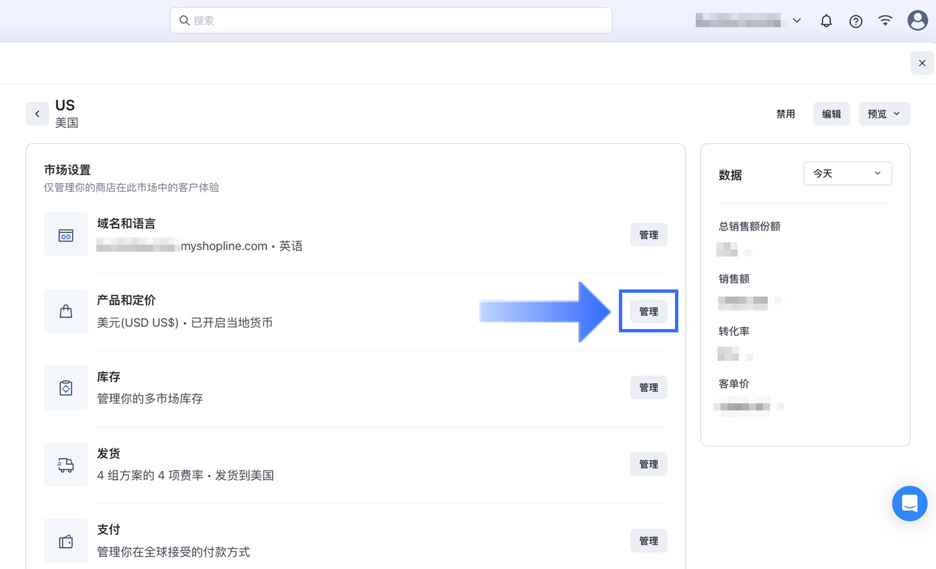936x569 pixels.
Task: Close the panel with the X button
Action: pyautogui.click(x=922, y=63)
